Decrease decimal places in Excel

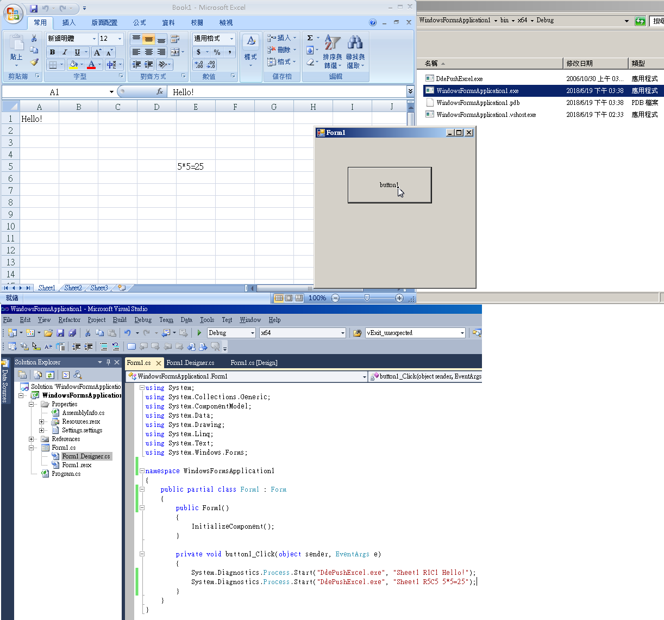click(x=211, y=65)
